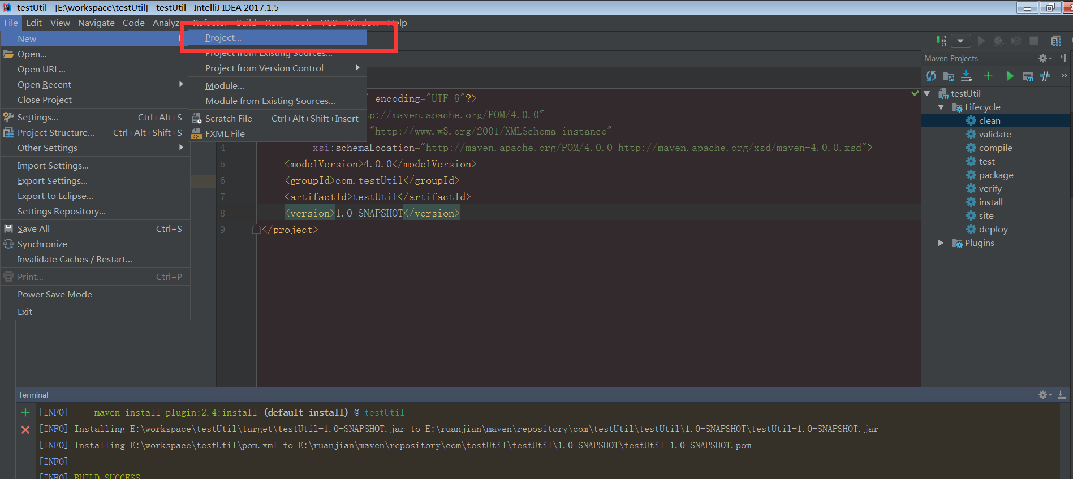Image resolution: width=1073 pixels, height=479 pixels.
Task: Execute Maven goal icon
Action: coord(1028,76)
